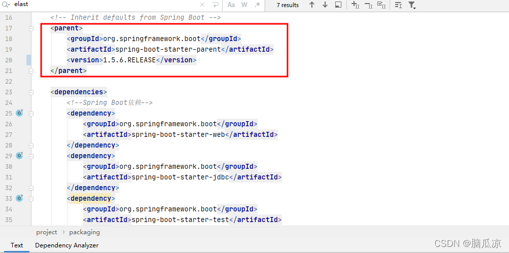Open search filter funnel dropdown

click(x=412, y=5)
